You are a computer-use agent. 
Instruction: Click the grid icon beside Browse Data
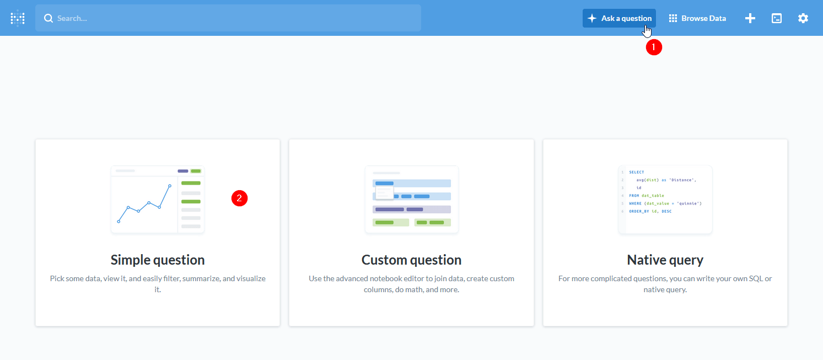pos(673,18)
